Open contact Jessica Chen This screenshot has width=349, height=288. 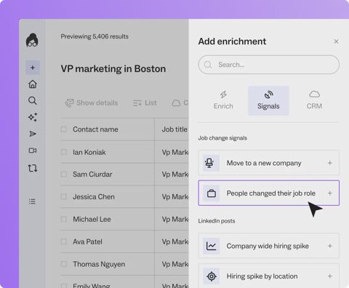94,196
